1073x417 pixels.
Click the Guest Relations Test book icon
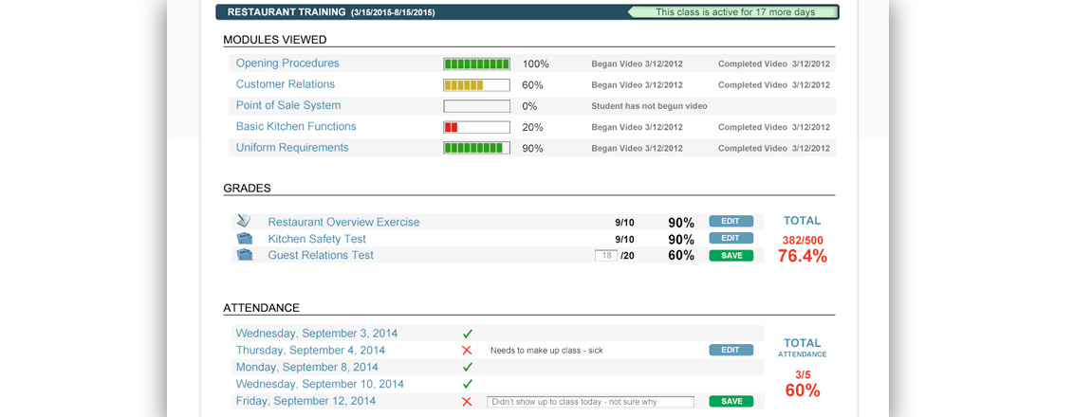(x=245, y=255)
